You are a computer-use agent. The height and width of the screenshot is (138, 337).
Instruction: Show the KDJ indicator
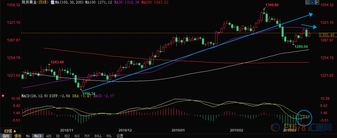coord(67,136)
